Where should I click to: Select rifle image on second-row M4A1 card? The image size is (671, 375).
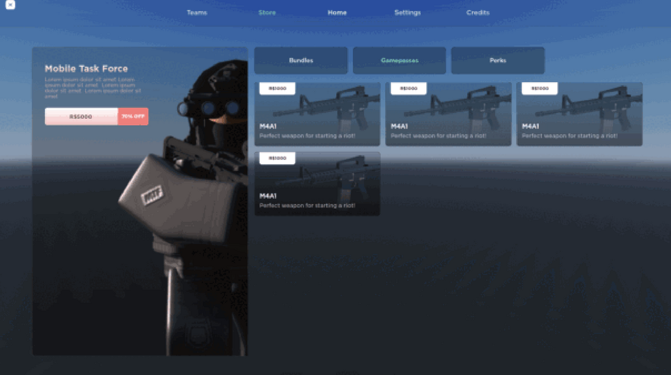(x=332, y=175)
